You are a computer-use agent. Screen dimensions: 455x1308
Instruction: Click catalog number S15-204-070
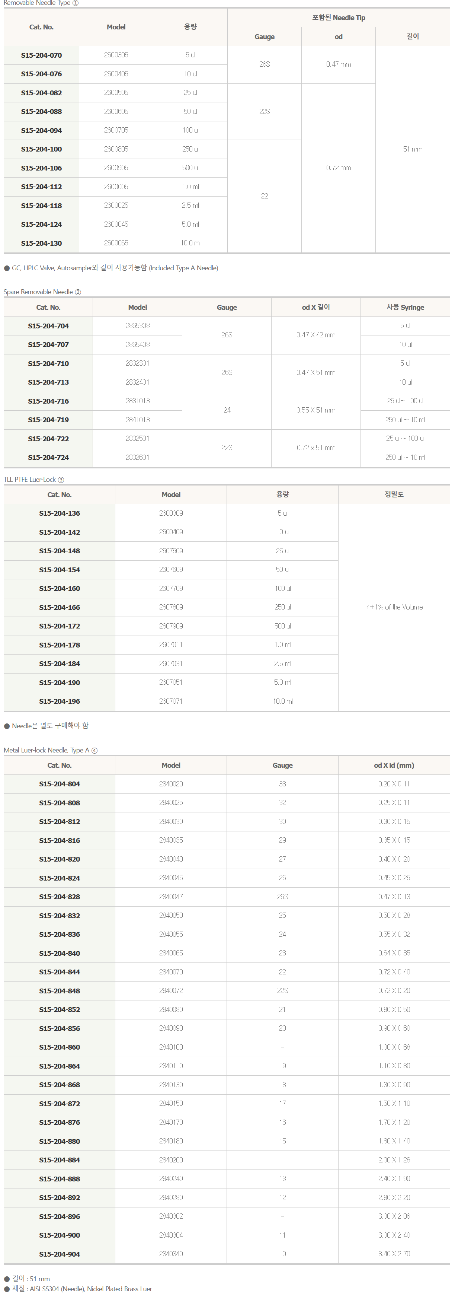pos(42,55)
